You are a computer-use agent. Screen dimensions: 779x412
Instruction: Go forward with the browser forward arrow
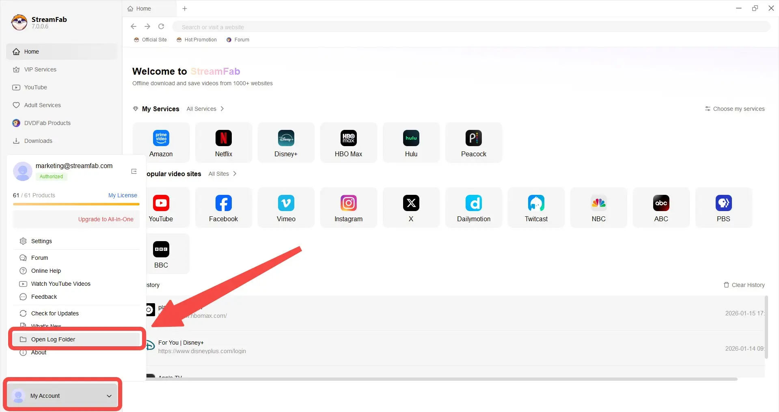click(x=147, y=26)
